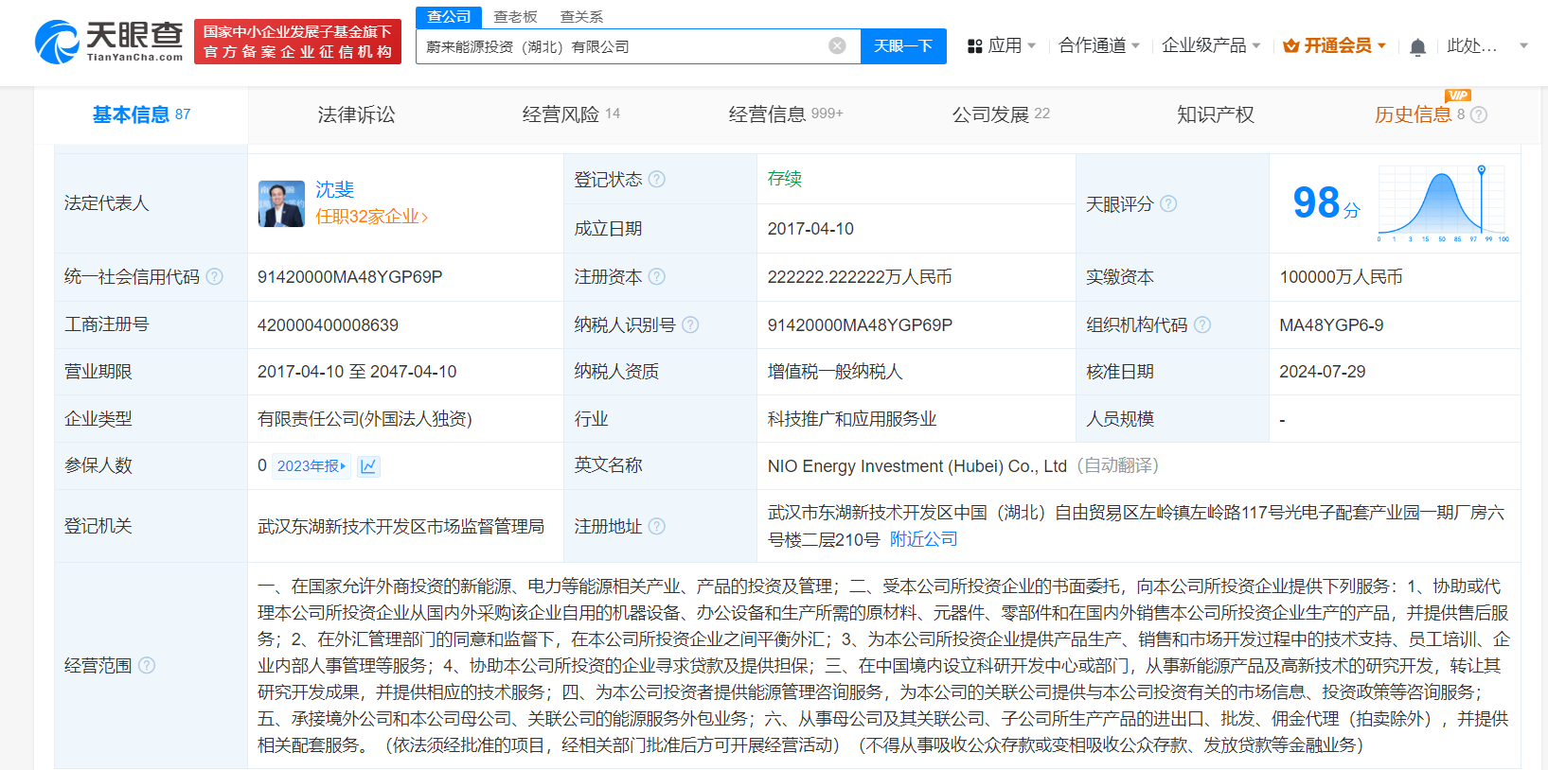Click the 天眼评分 score distribution chart

1442,202
